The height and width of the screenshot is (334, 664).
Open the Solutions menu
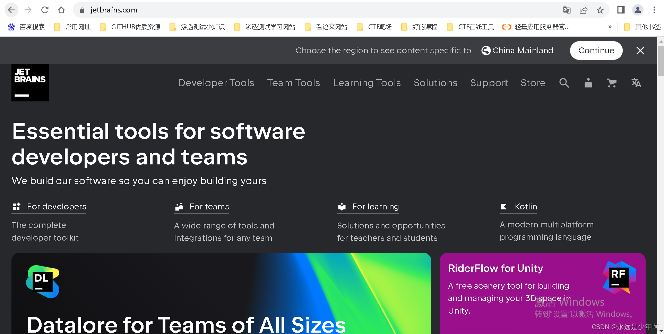pyautogui.click(x=436, y=83)
